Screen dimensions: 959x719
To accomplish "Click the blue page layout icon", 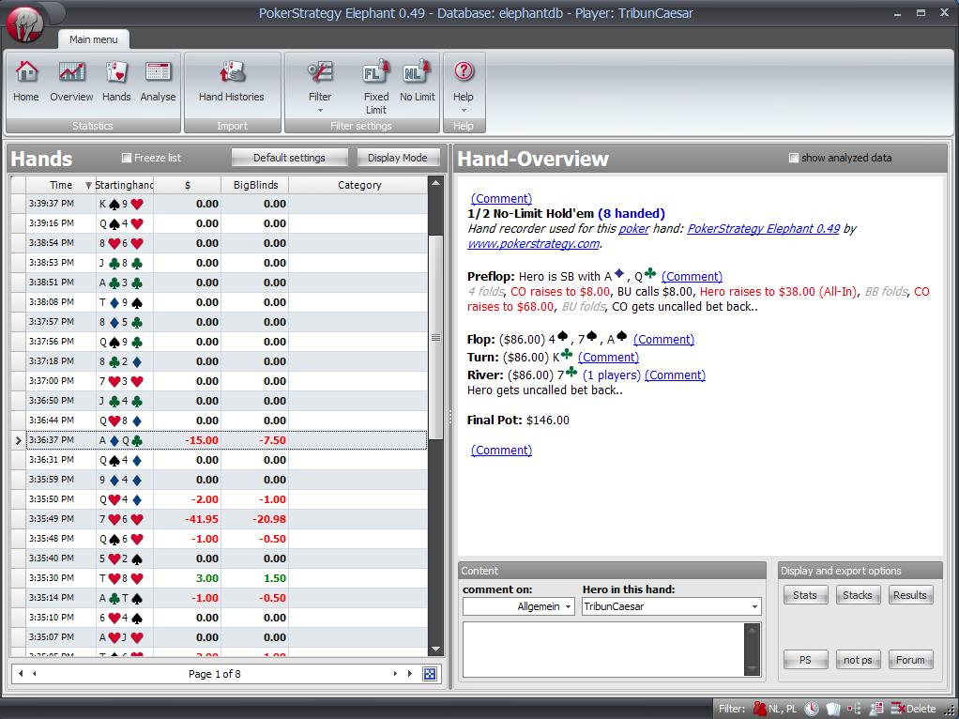I will click(x=430, y=674).
